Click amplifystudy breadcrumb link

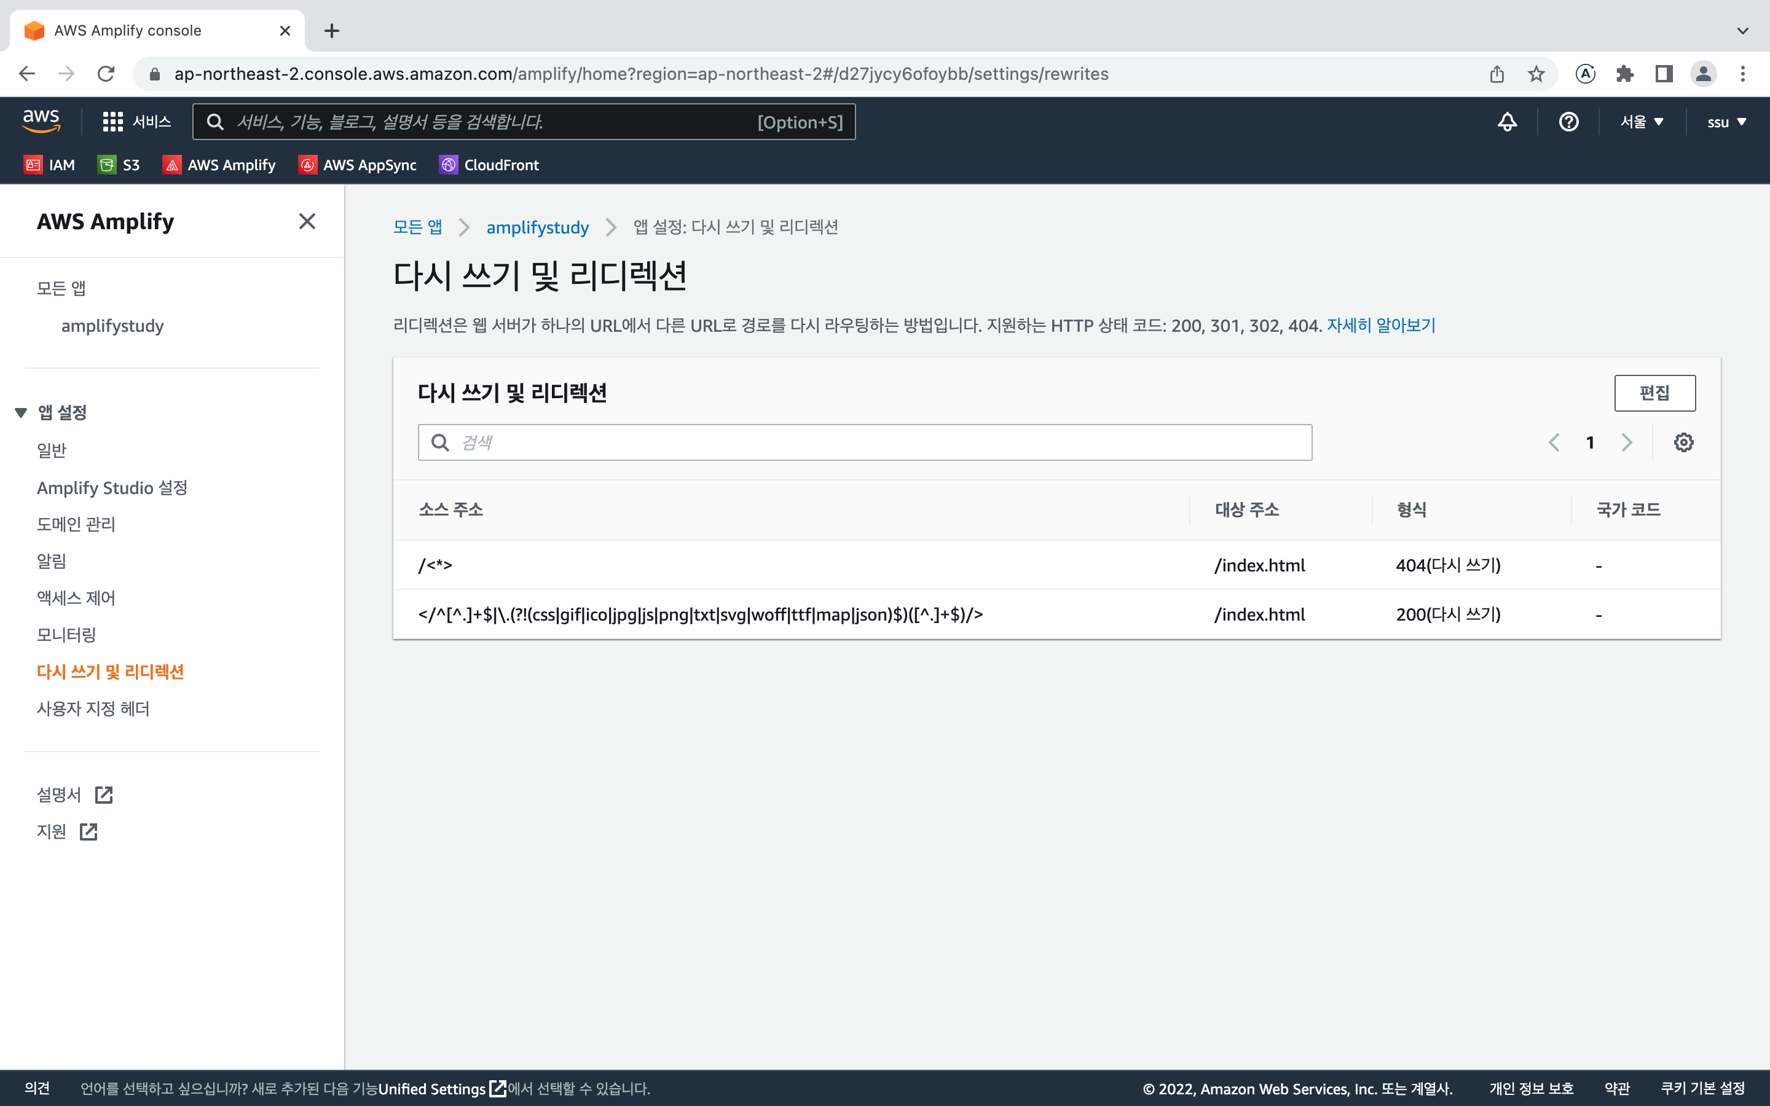(x=538, y=227)
